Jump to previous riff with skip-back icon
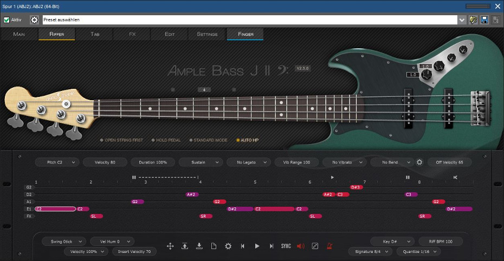 (x=243, y=246)
